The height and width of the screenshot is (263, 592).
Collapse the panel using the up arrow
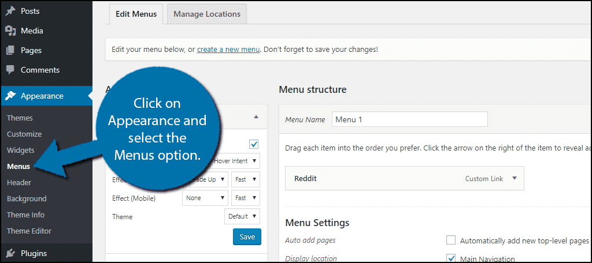coord(256,117)
